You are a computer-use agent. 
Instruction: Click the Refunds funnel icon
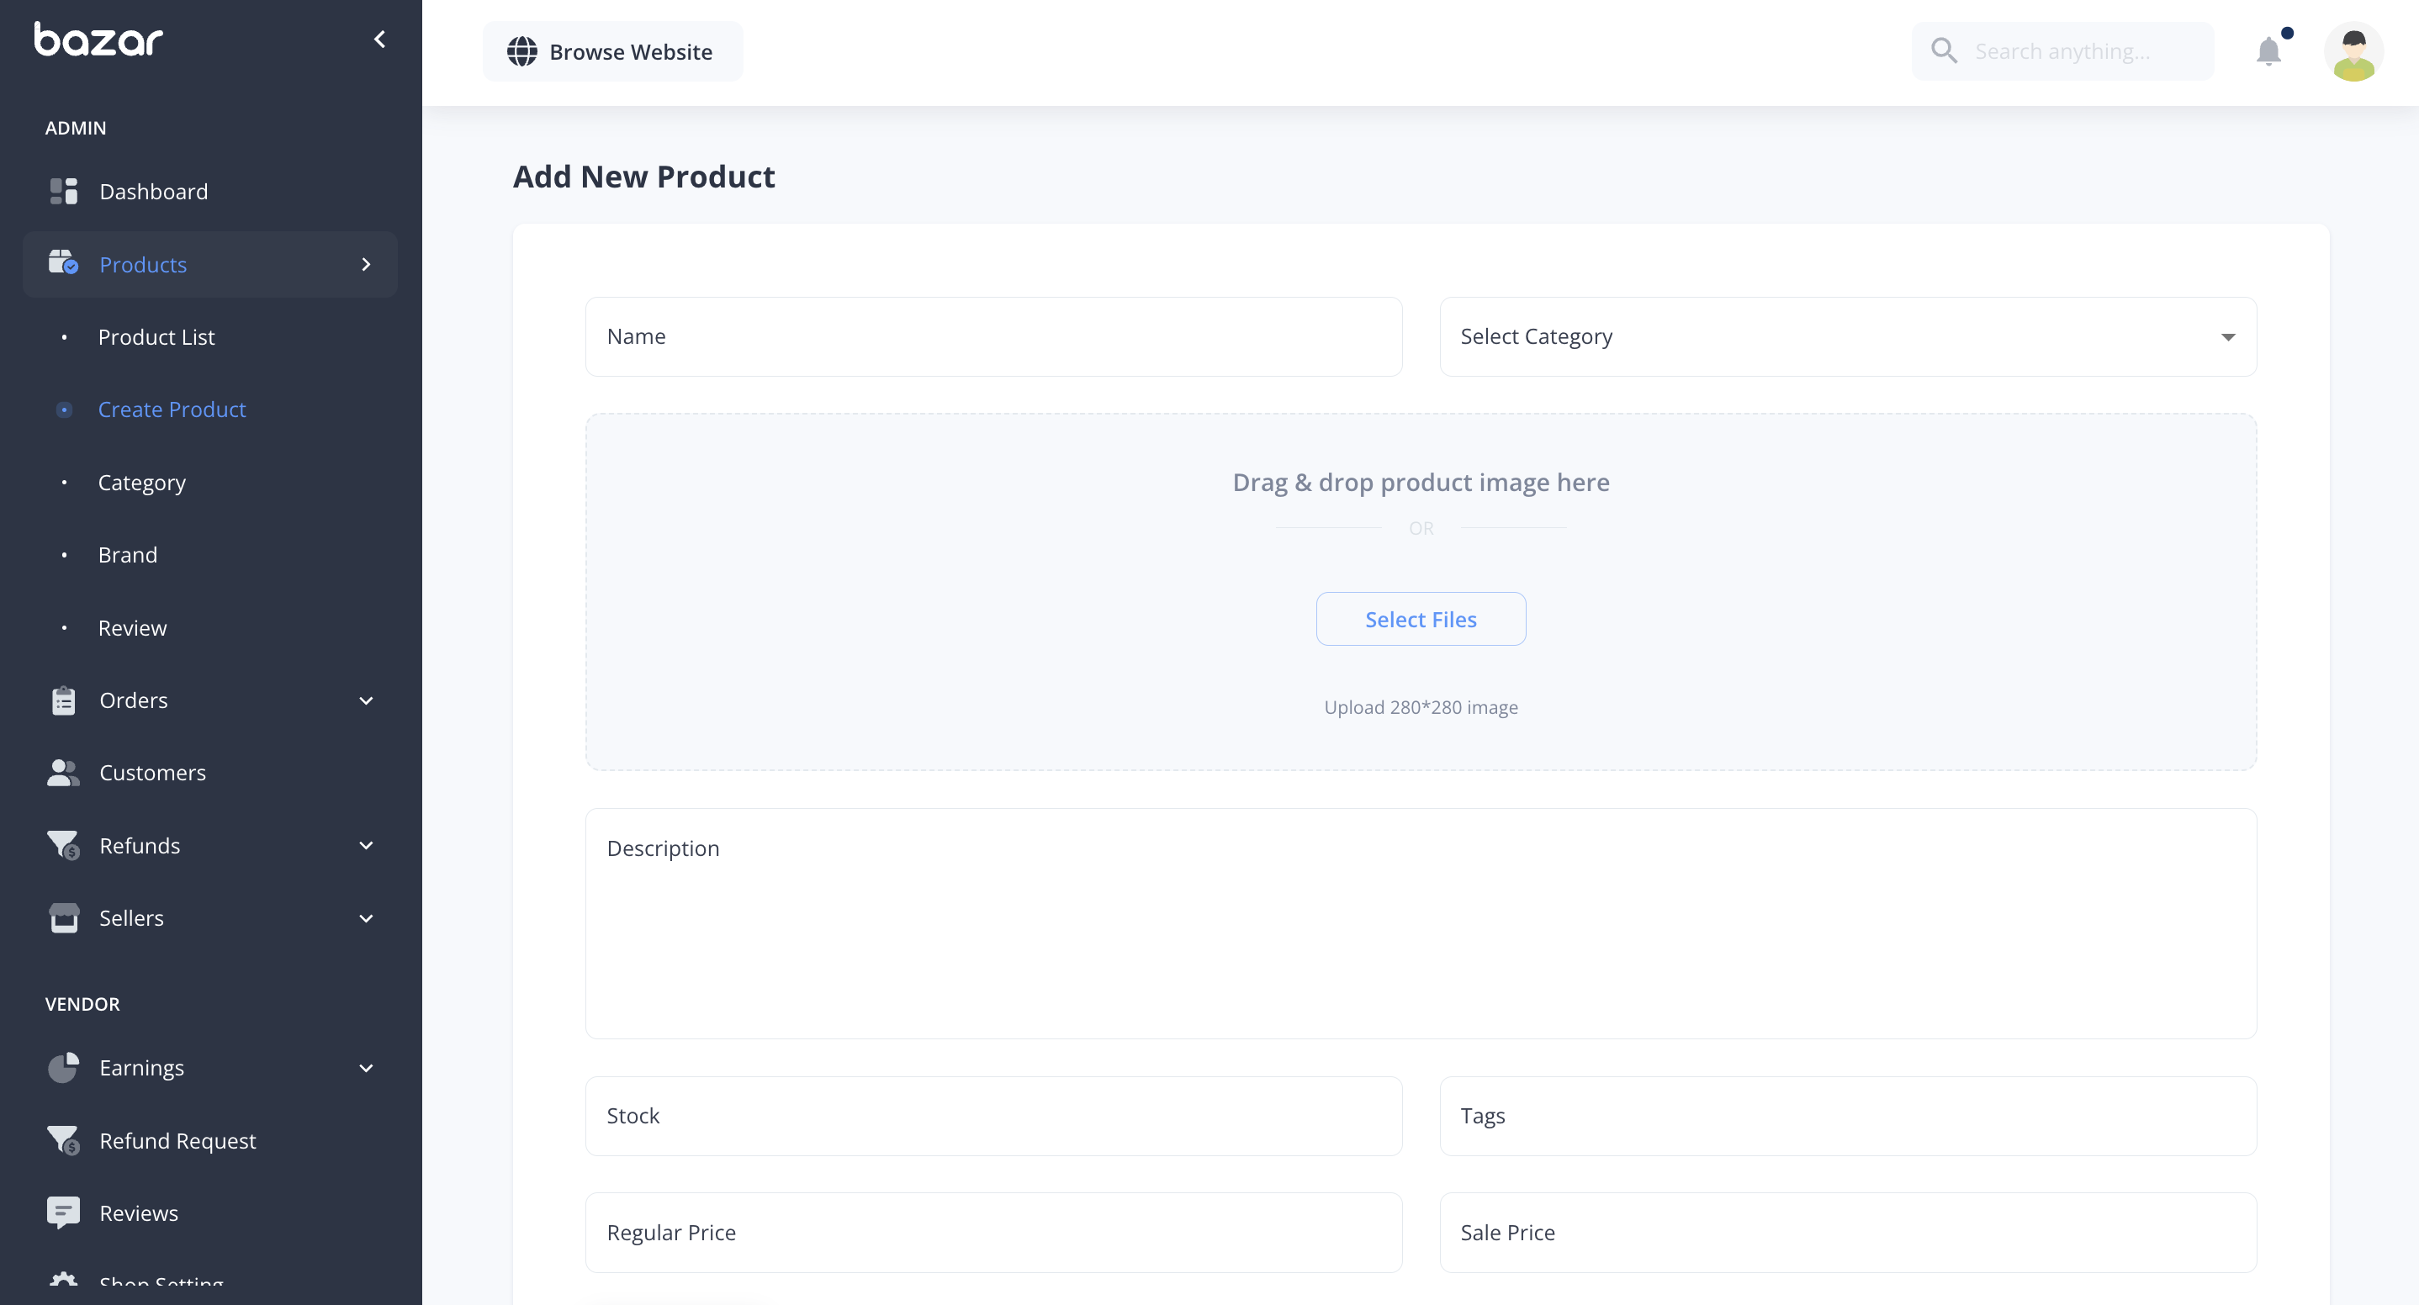(64, 845)
